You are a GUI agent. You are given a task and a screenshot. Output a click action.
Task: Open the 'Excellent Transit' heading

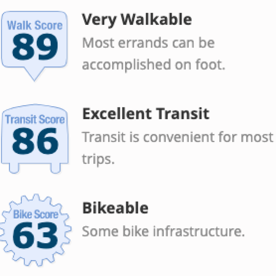tap(146, 114)
